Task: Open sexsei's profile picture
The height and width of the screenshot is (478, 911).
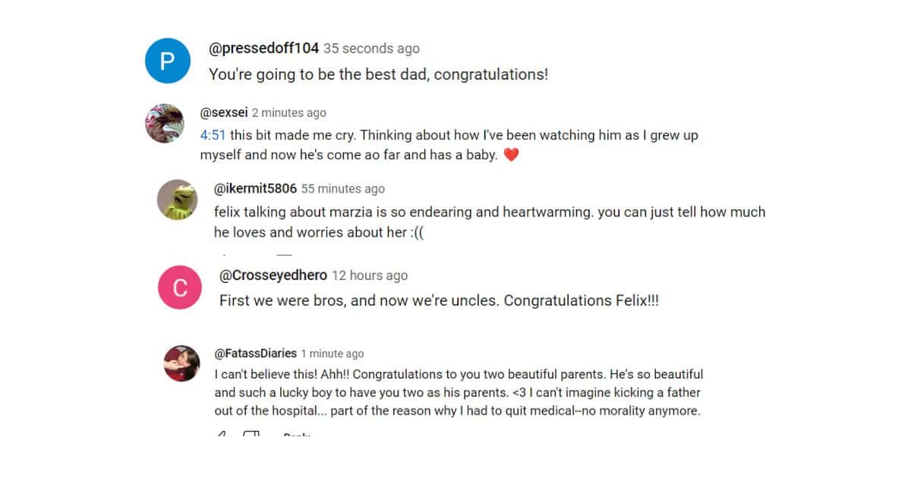Action: 165,124
